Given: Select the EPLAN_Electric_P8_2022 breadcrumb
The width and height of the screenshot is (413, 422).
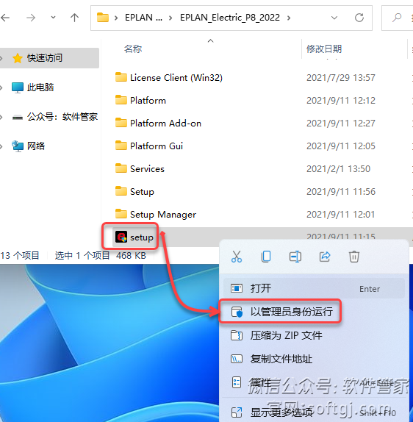Looking at the screenshot, I should click(x=230, y=18).
